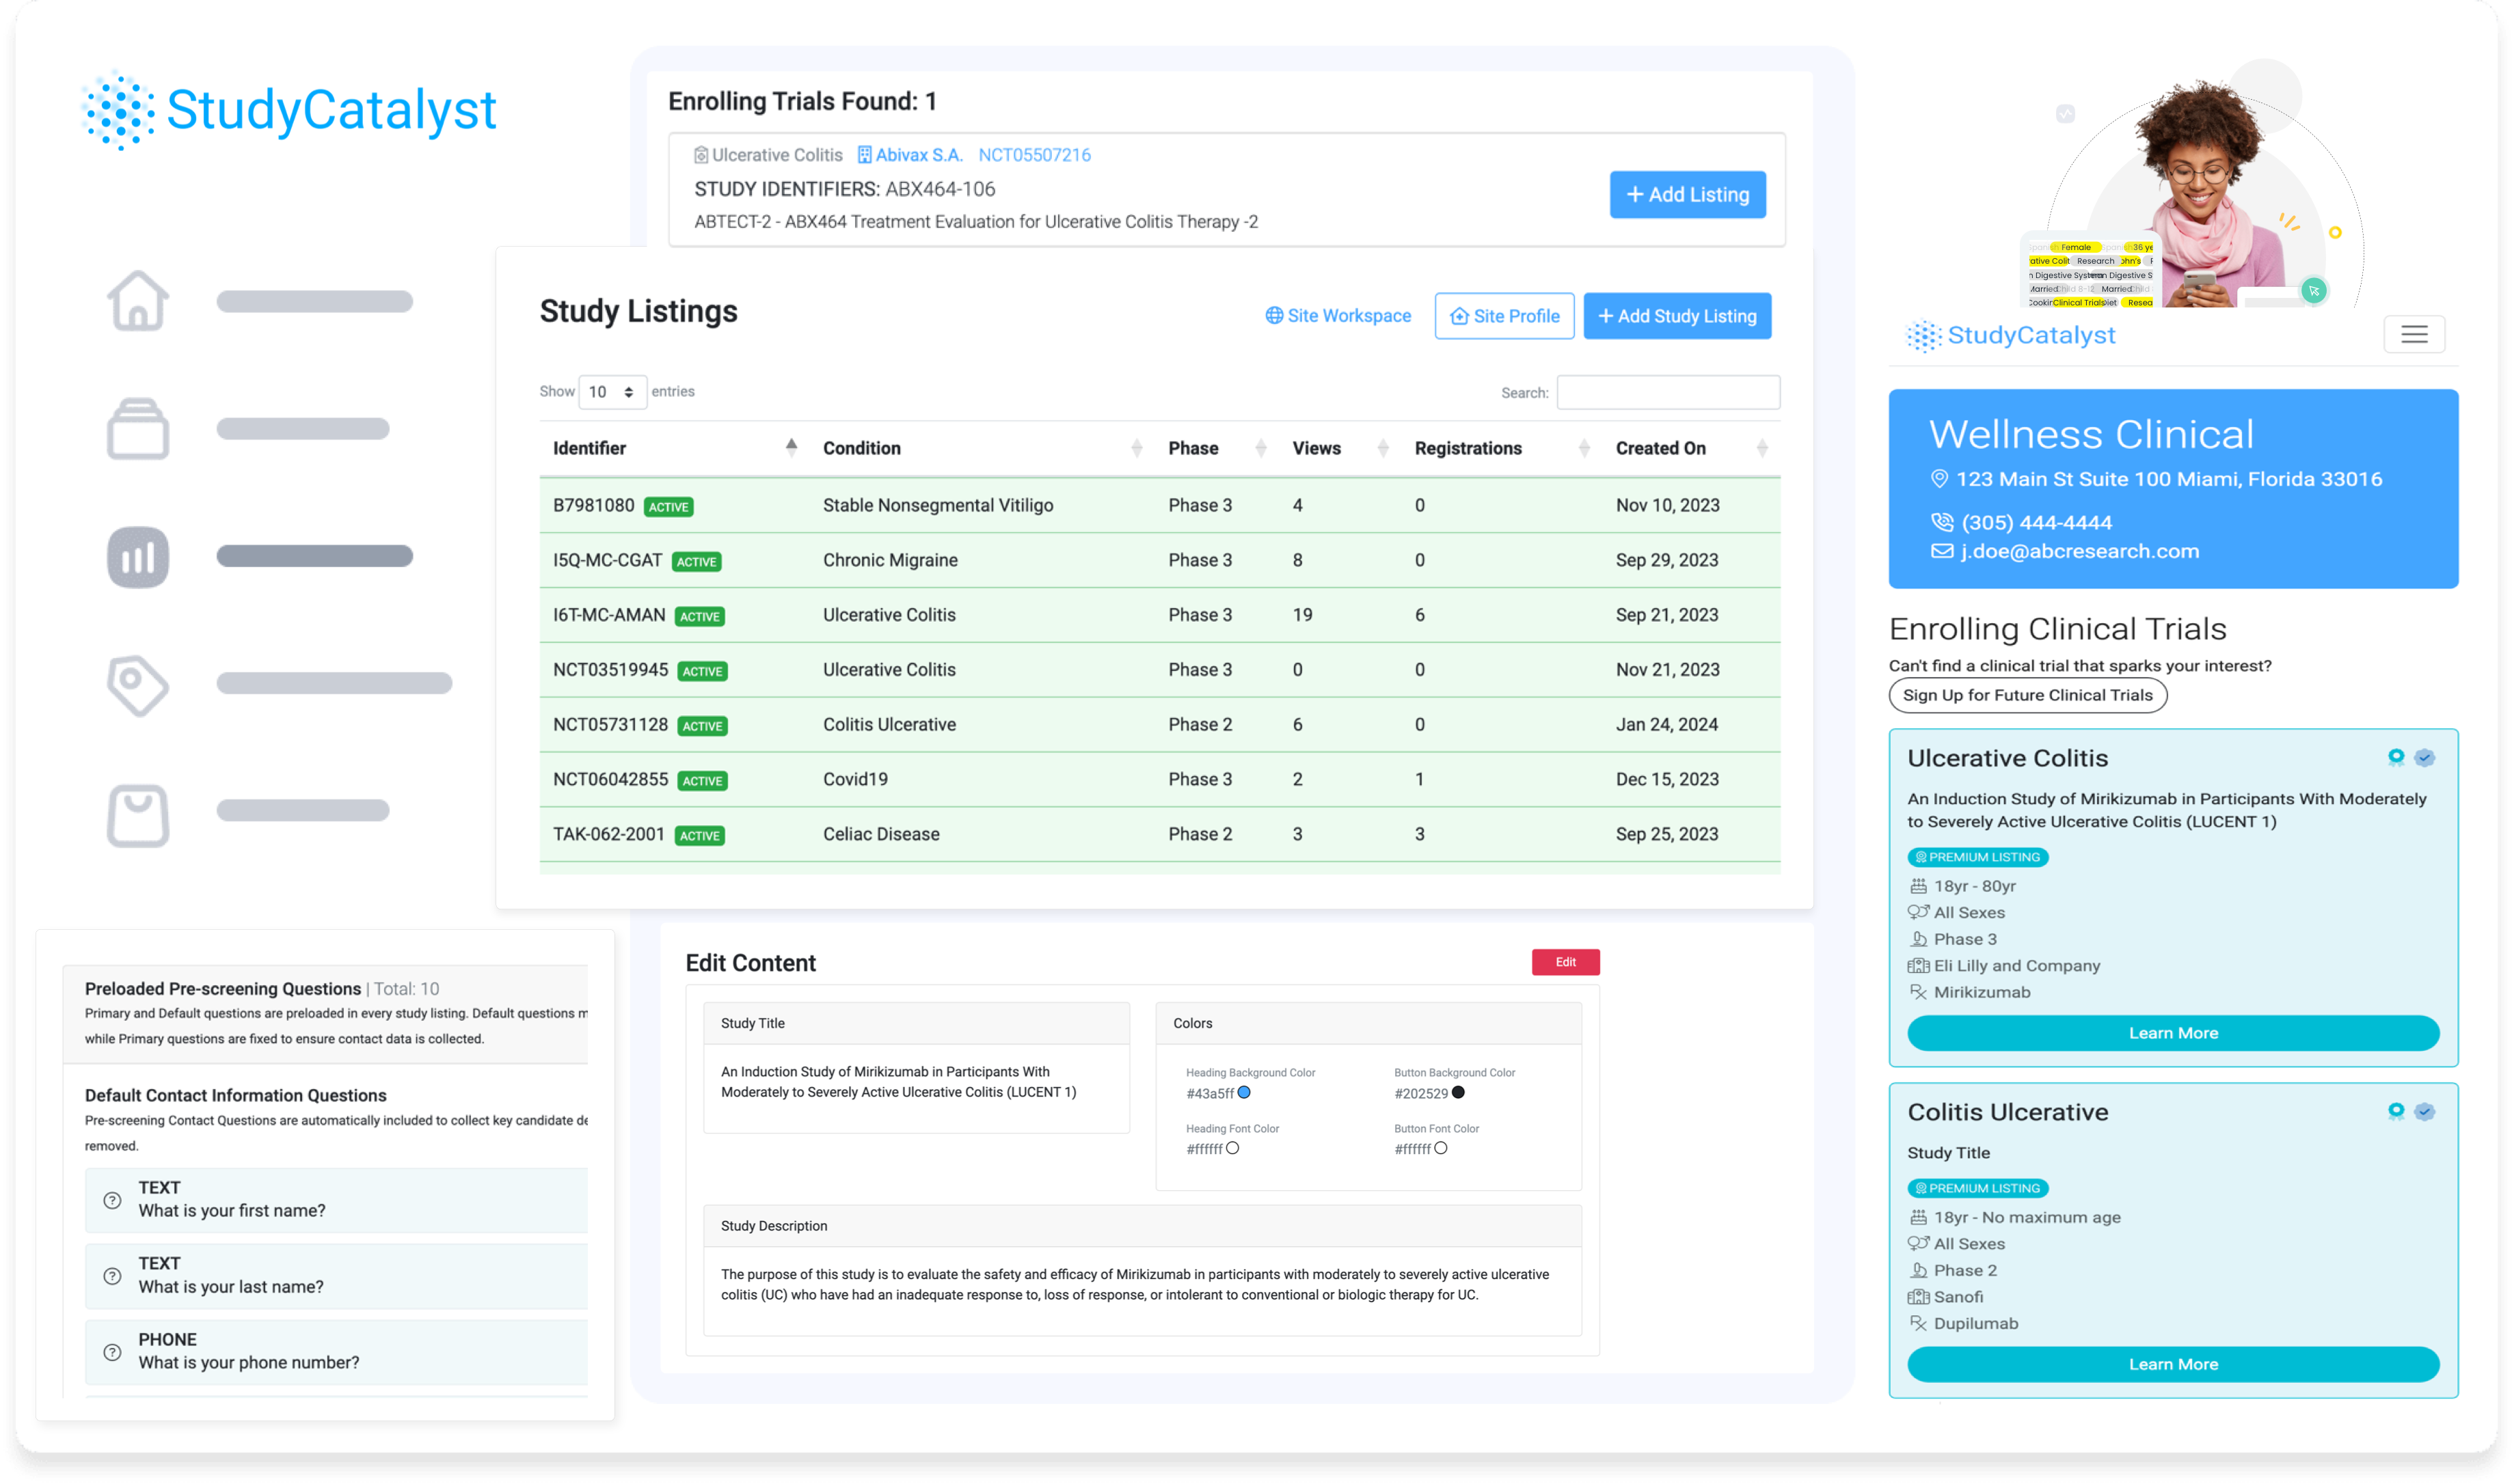
Task: Click help icon beside phone number question
Action: 113,1351
